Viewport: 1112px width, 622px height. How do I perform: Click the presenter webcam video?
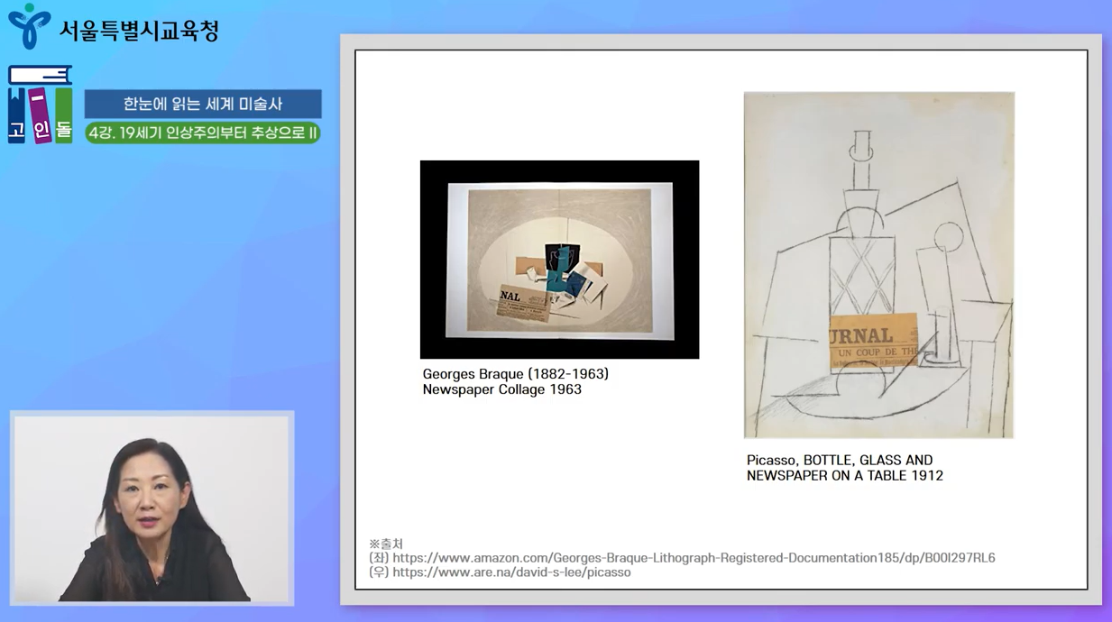pos(152,508)
